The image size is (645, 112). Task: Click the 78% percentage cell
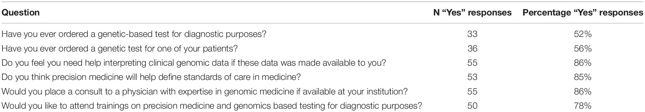click(583, 106)
